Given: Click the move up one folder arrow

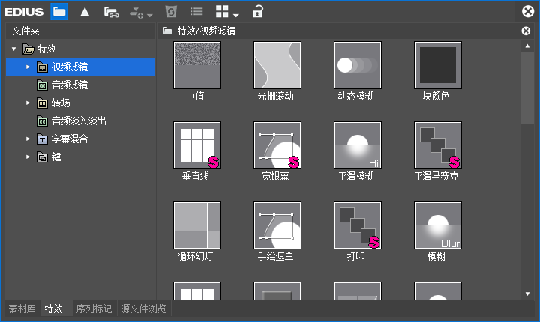Looking at the screenshot, I should coord(85,11).
